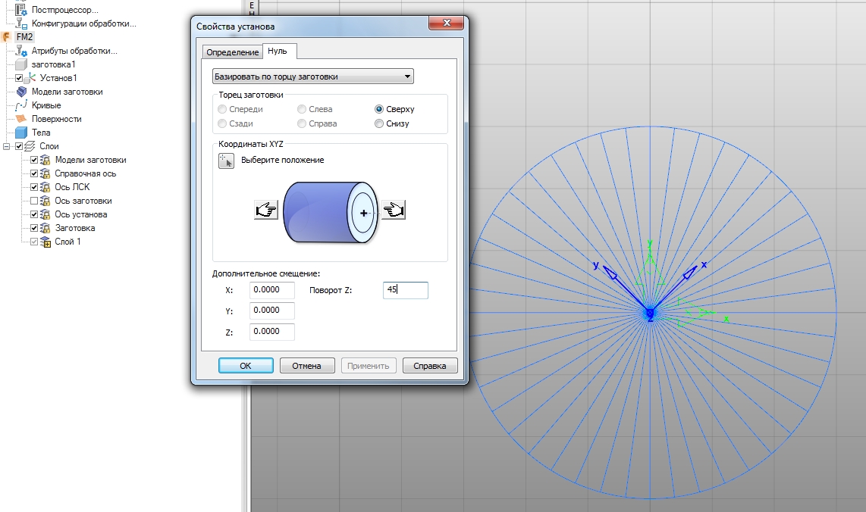
Task: Click the right pointing hand arrow icon
Action: click(x=395, y=210)
